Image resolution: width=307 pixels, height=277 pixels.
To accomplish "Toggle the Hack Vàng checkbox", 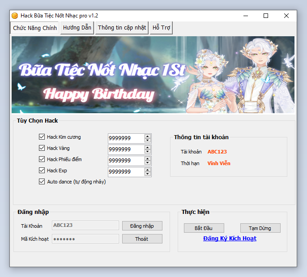I will click(42, 148).
